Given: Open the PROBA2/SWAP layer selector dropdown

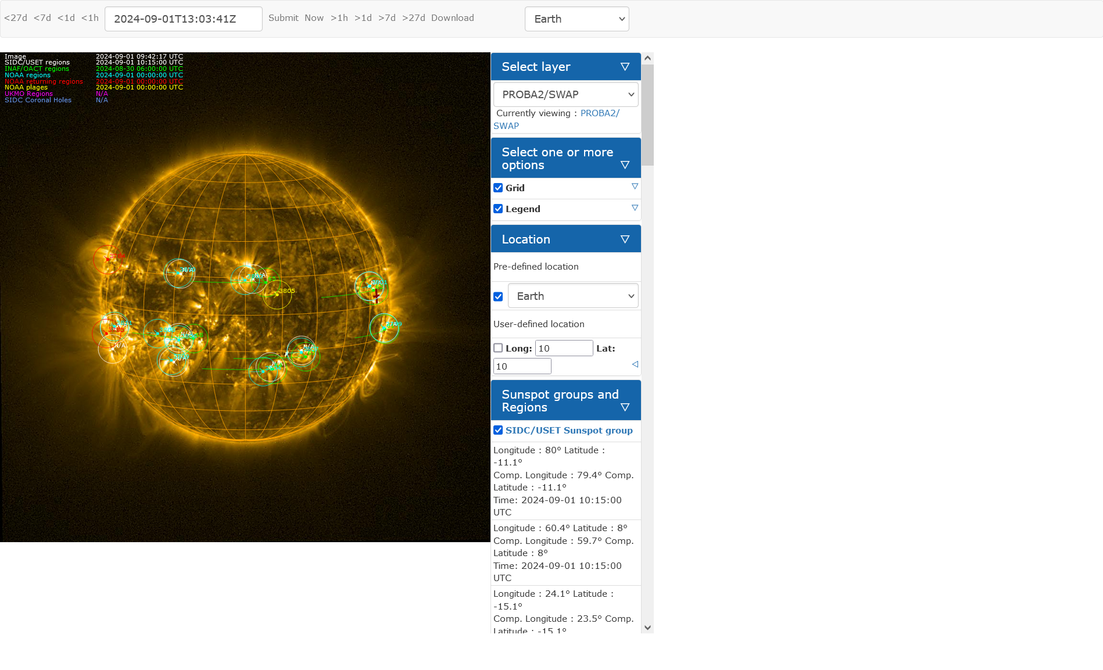Looking at the screenshot, I should tap(565, 94).
